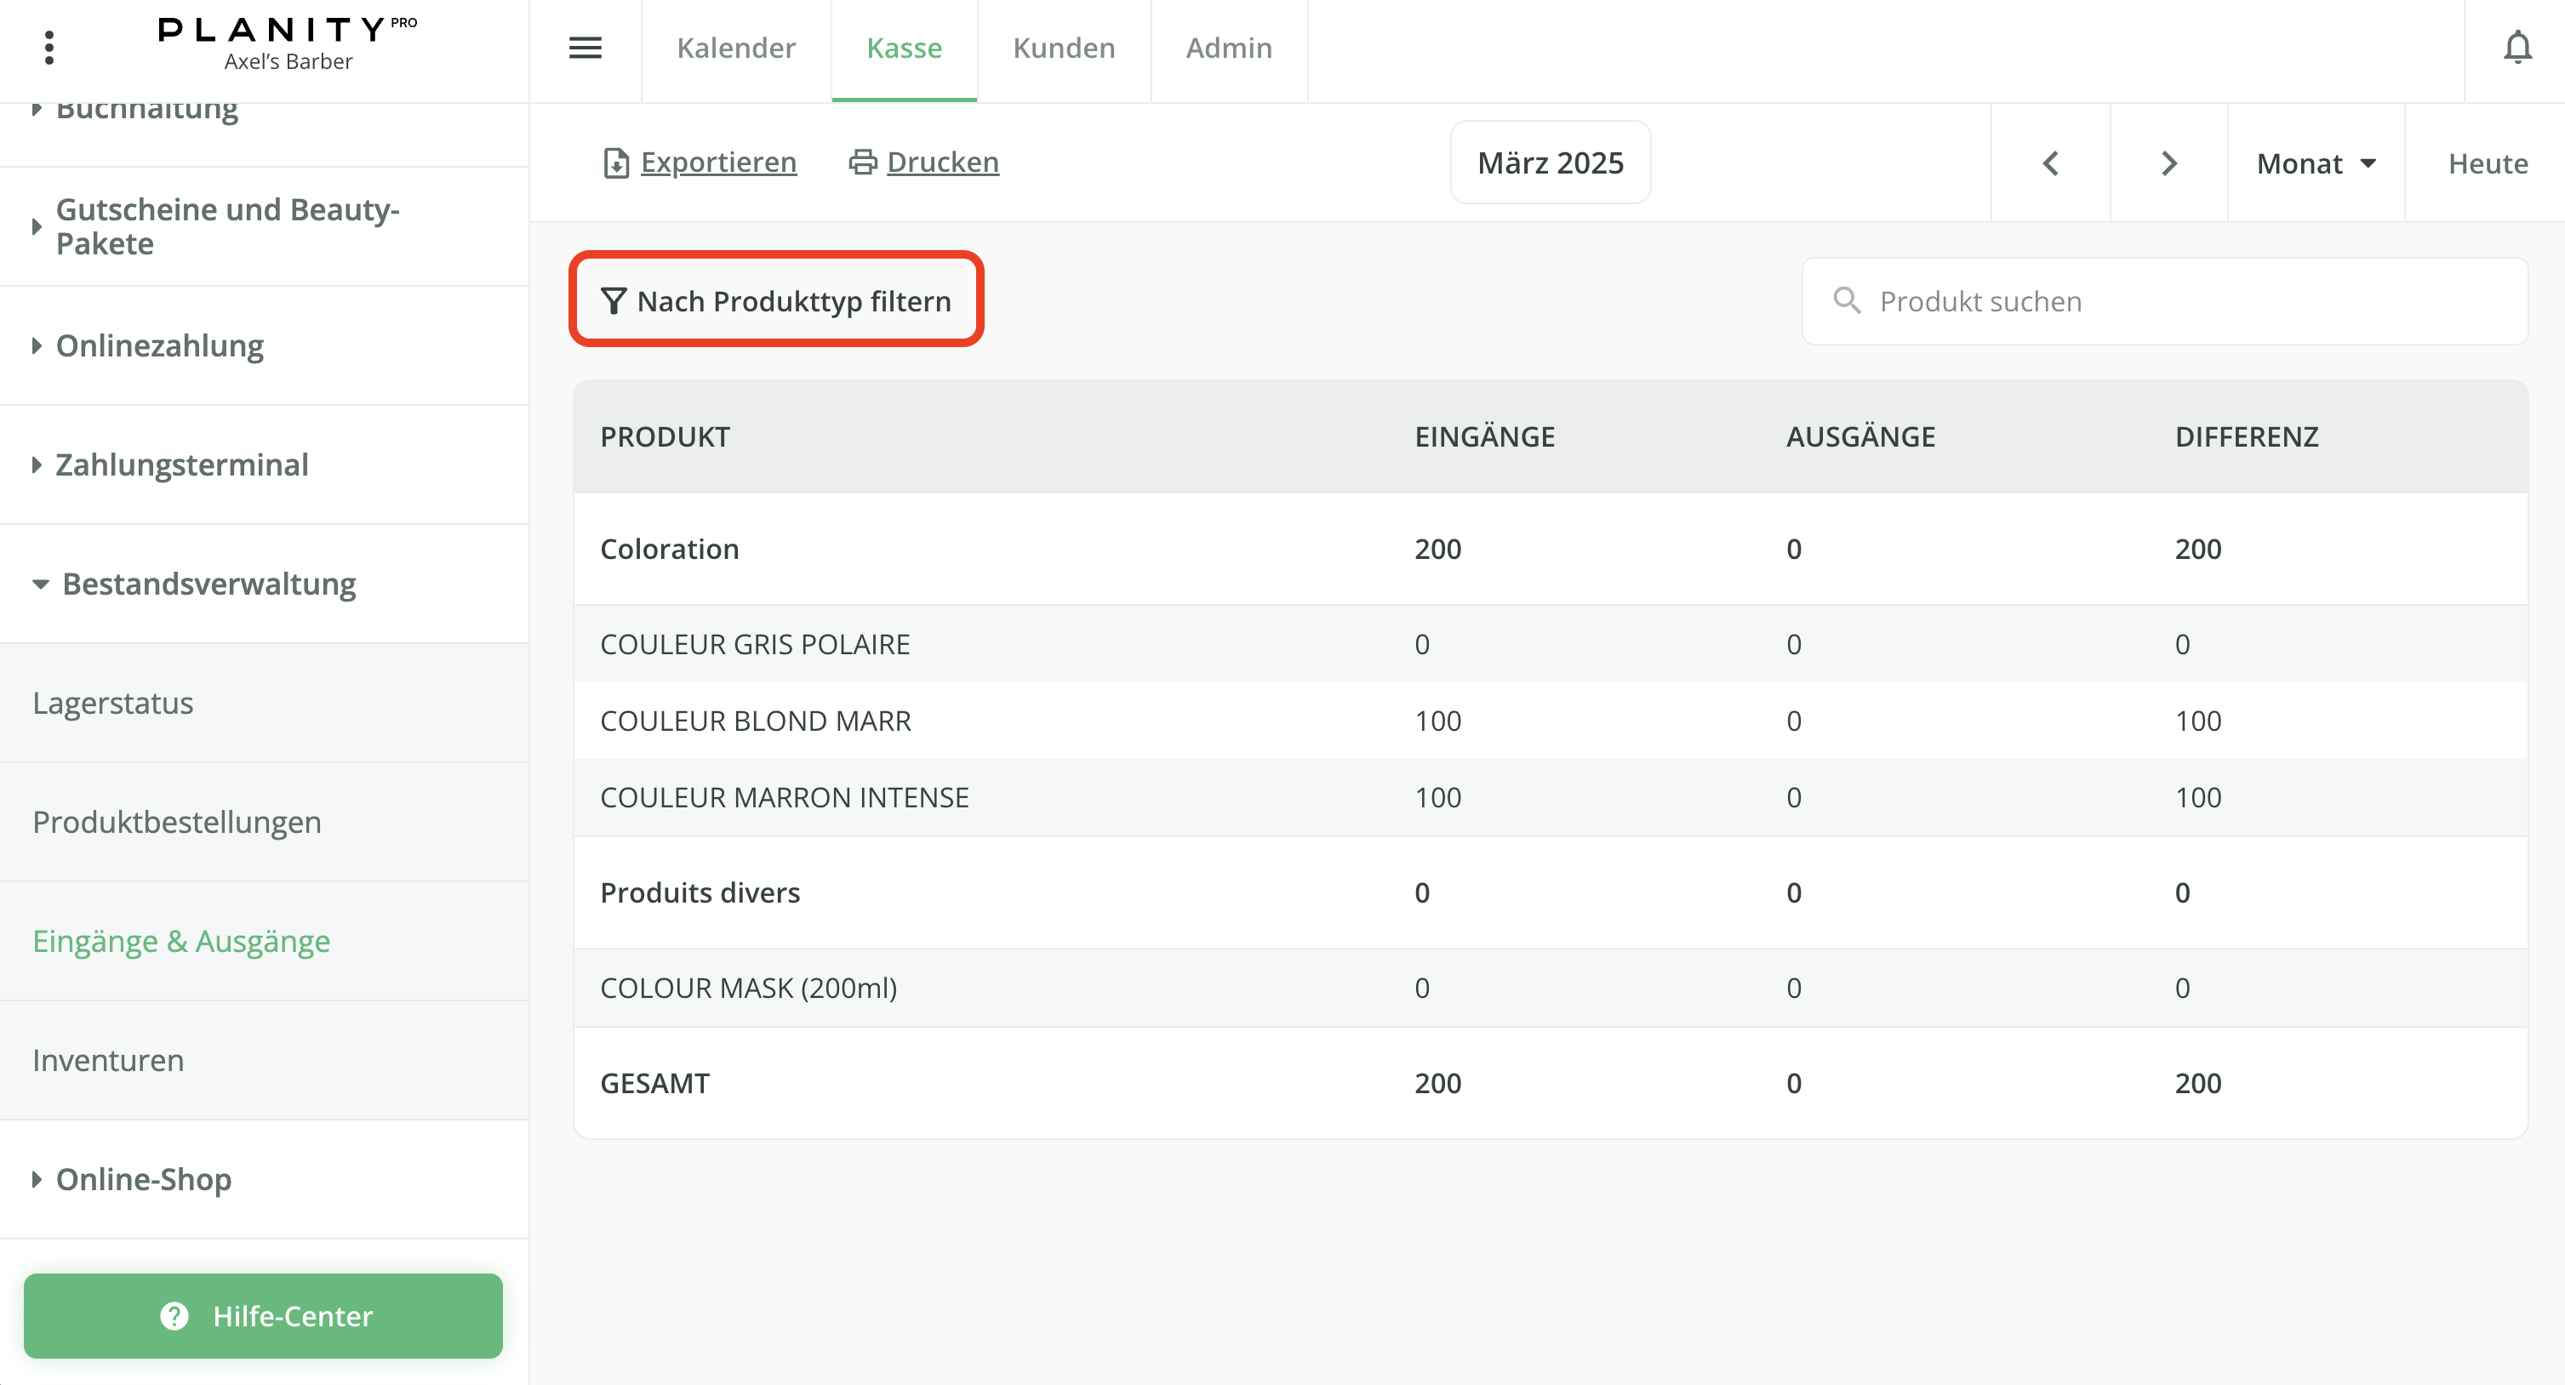Go to next month arrow
Screen dimensions: 2565x1385
point(2168,163)
